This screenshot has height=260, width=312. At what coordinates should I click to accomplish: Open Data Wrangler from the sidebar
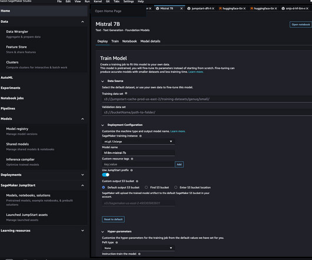coord(17,32)
